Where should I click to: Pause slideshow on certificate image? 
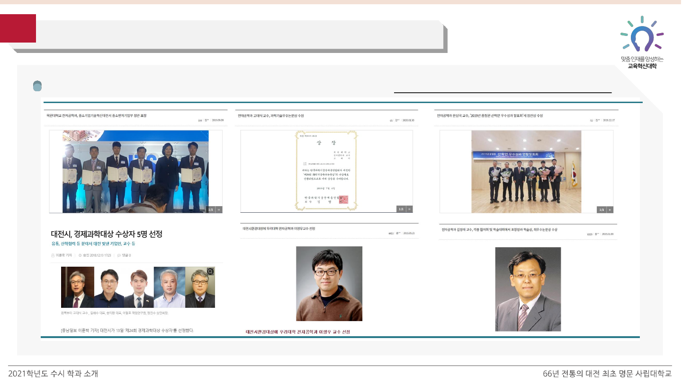[x=409, y=209]
